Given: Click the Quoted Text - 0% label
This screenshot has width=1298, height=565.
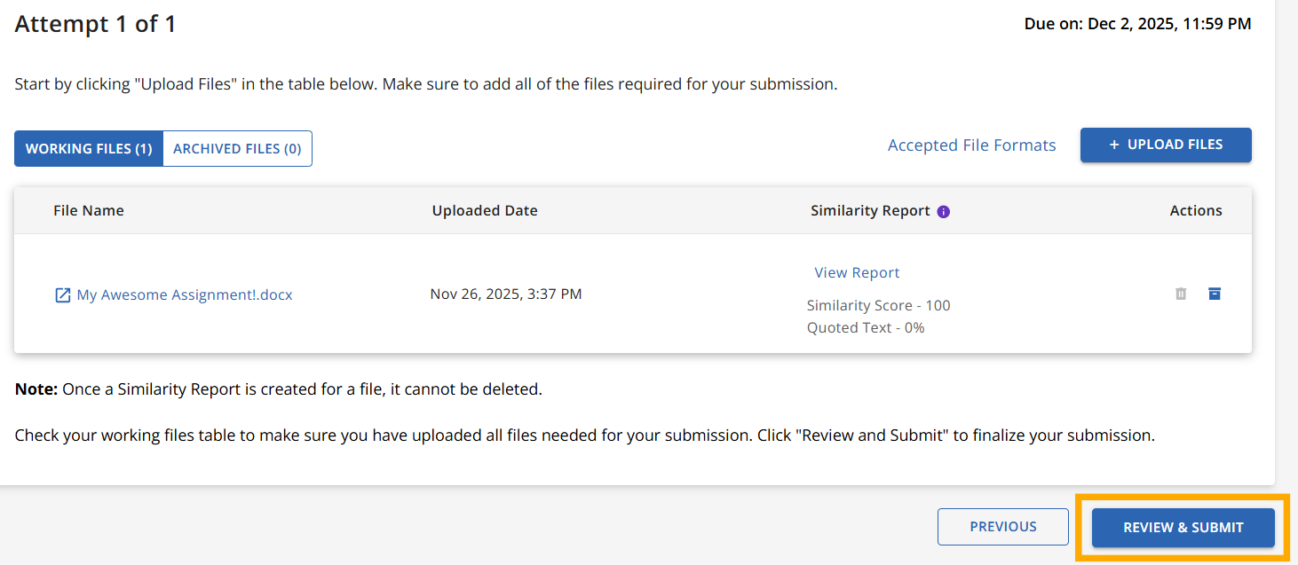Looking at the screenshot, I should 866,327.
